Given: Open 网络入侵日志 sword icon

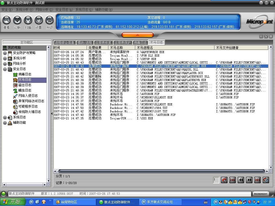Looking at the screenshot, I should click(x=15, y=96).
